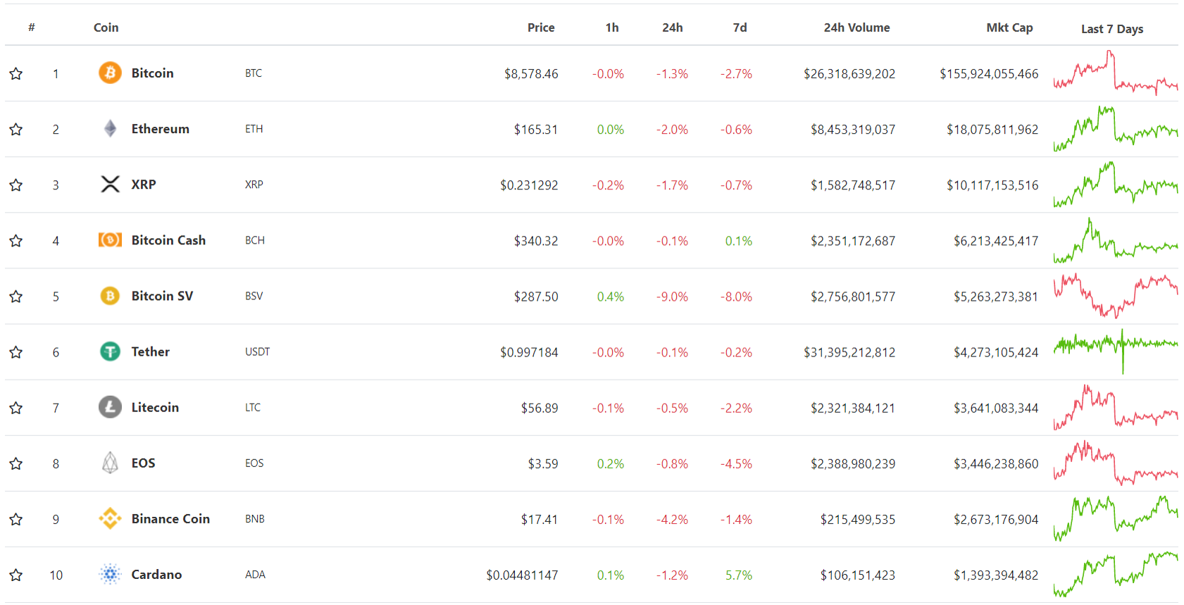The image size is (1184, 605).
Task: Open the Cardano name link
Action: 156,574
